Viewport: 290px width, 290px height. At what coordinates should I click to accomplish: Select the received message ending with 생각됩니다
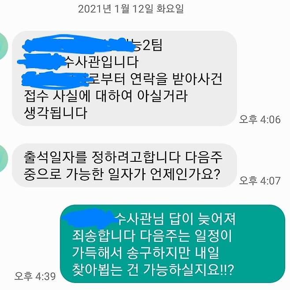pyautogui.click(x=124, y=78)
